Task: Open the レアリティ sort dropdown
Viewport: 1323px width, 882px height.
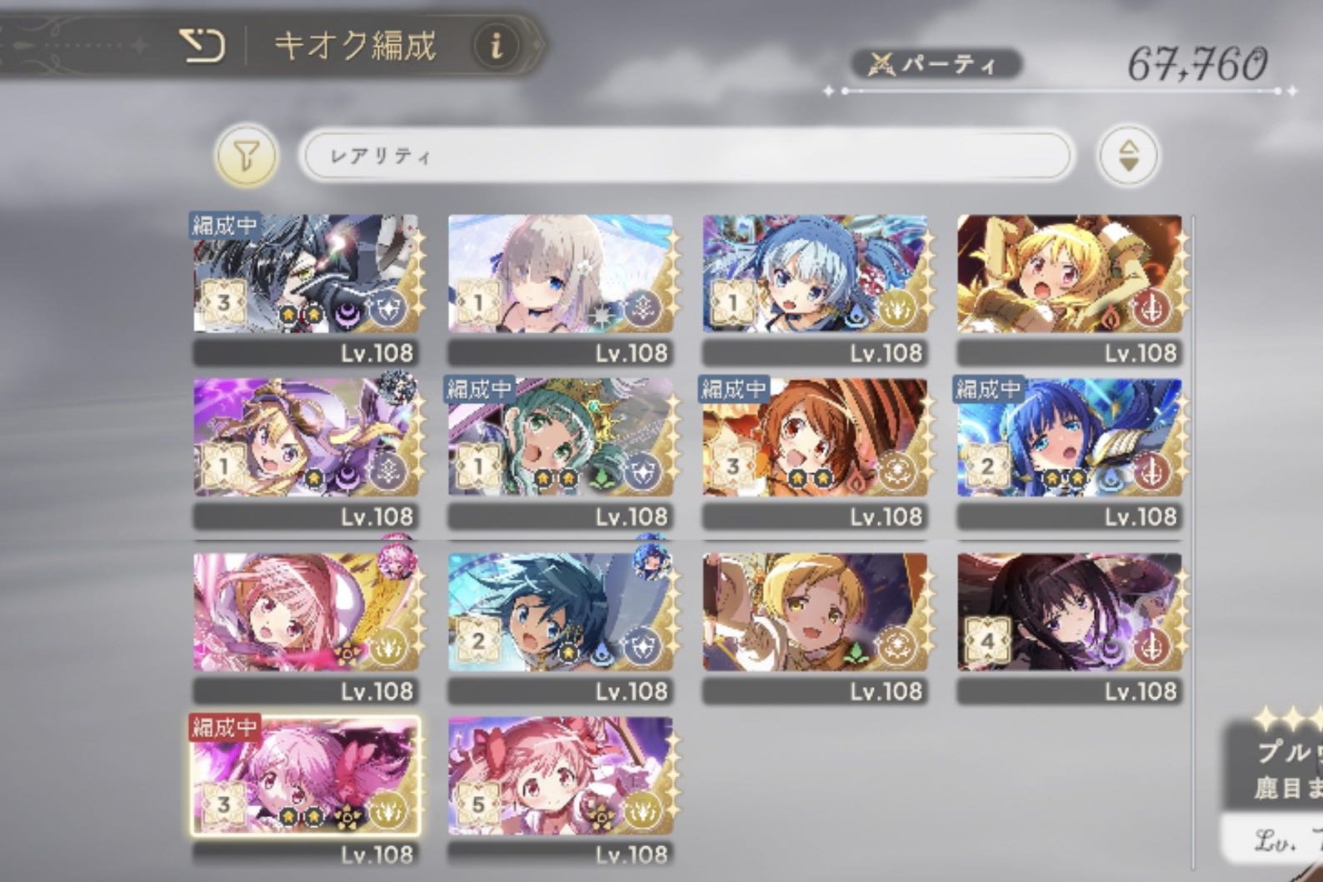Action: (x=686, y=155)
